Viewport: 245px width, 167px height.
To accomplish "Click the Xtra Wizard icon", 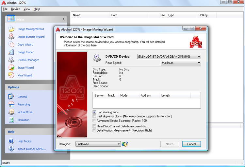I will (x=11, y=75).
